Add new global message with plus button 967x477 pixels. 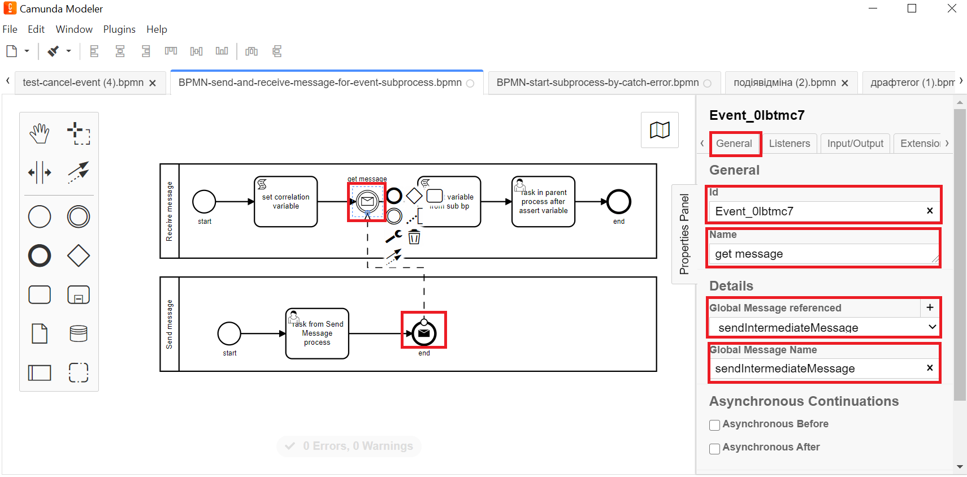(x=930, y=307)
